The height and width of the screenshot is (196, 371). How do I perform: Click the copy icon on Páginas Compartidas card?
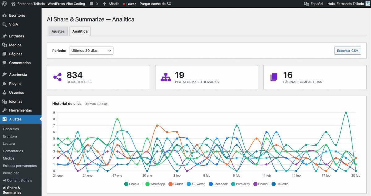click(274, 77)
